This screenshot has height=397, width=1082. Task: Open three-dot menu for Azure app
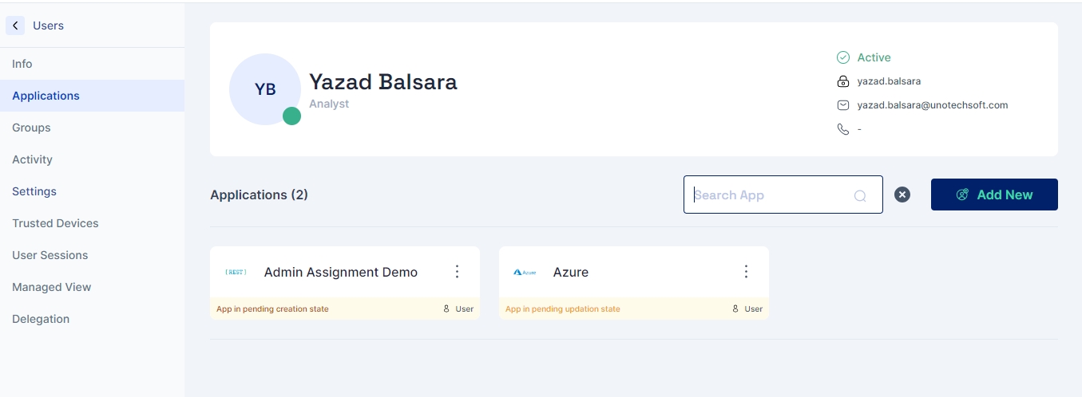tap(747, 272)
